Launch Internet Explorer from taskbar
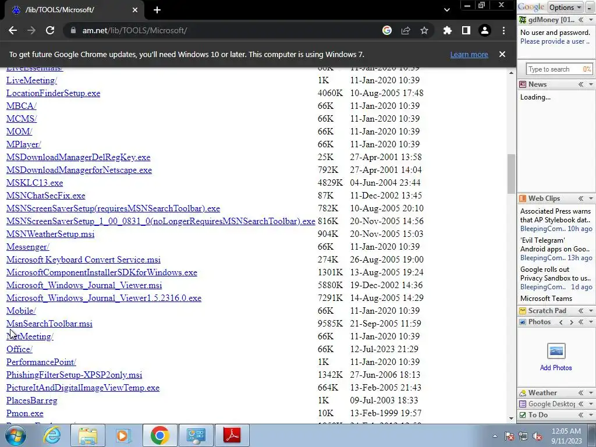The image size is (596, 447). coord(51,435)
